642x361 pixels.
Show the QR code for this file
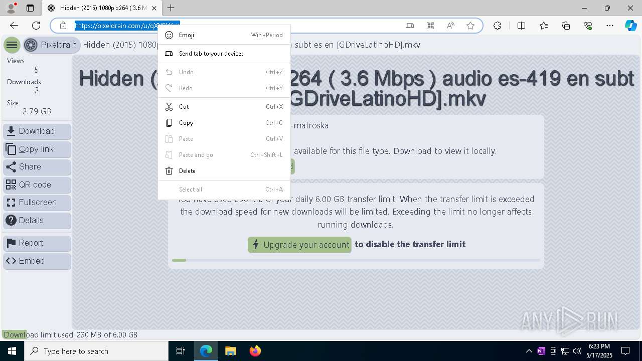coord(37,185)
